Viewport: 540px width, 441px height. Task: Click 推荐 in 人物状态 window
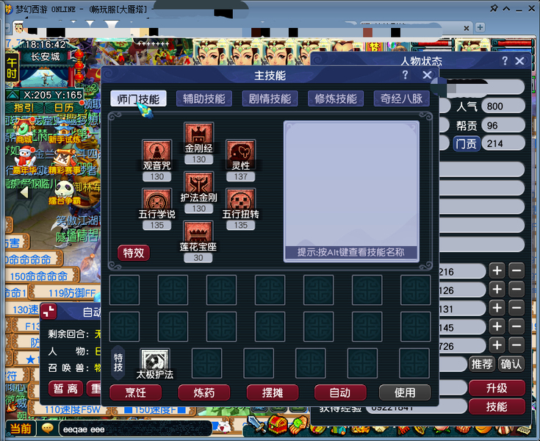(482, 364)
